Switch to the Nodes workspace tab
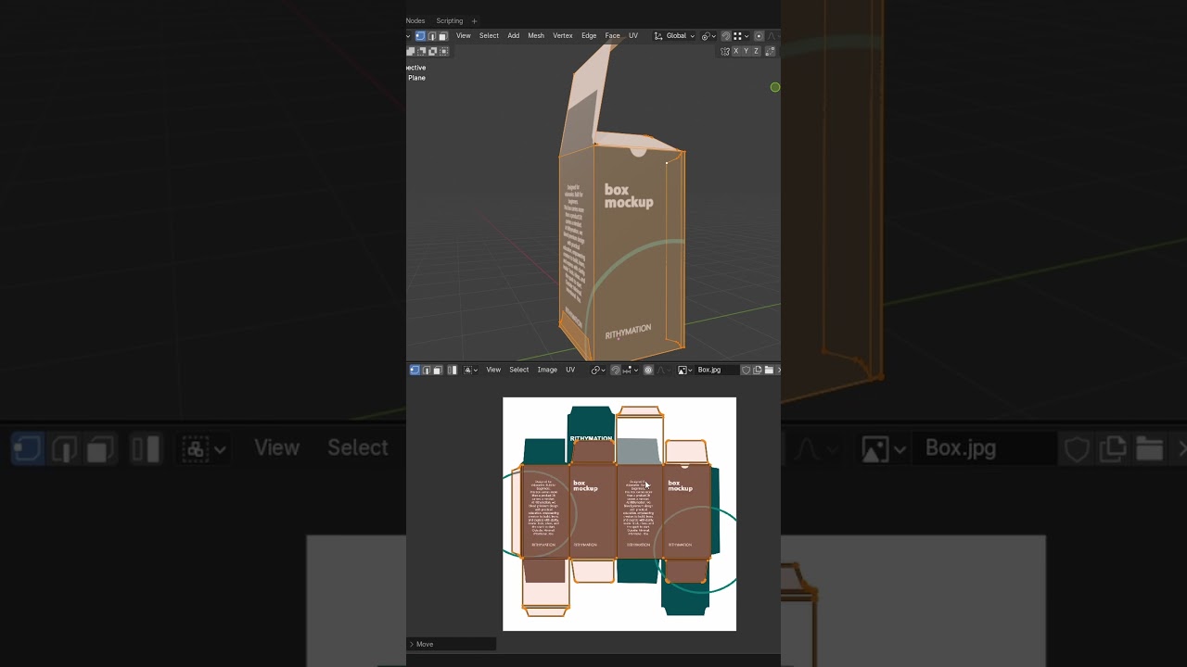The image size is (1187, 667). [x=415, y=21]
